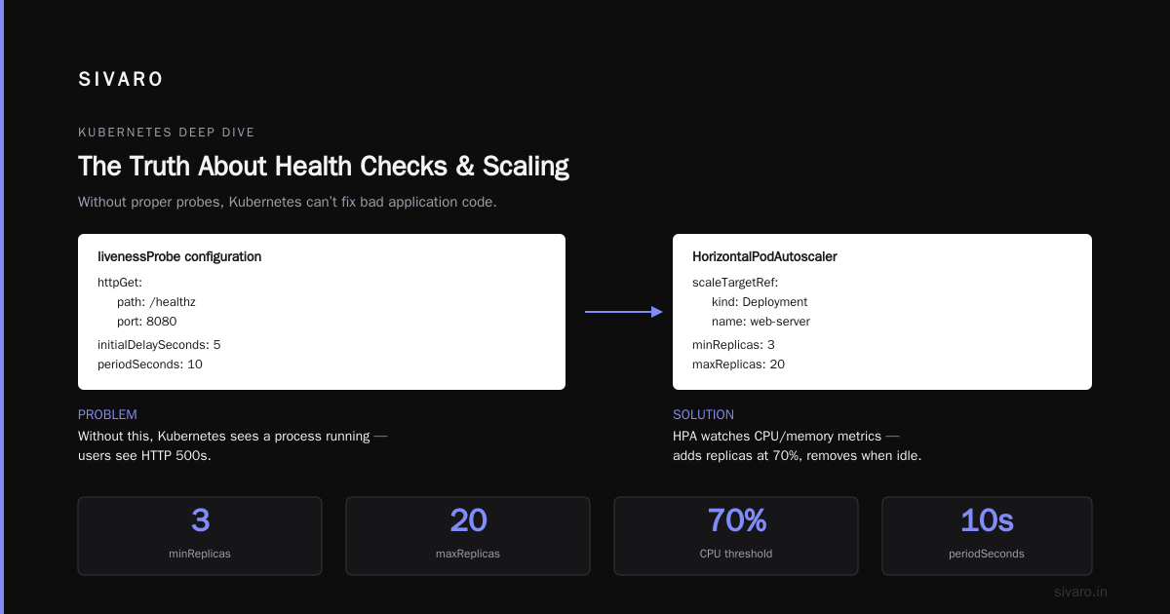This screenshot has height=614, width=1170.
Task: Click the 'path: /healthz' line
Action: (x=156, y=302)
